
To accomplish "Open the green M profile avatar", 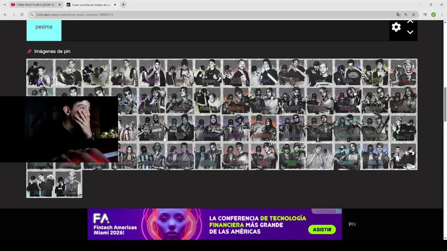I will (433, 15).
